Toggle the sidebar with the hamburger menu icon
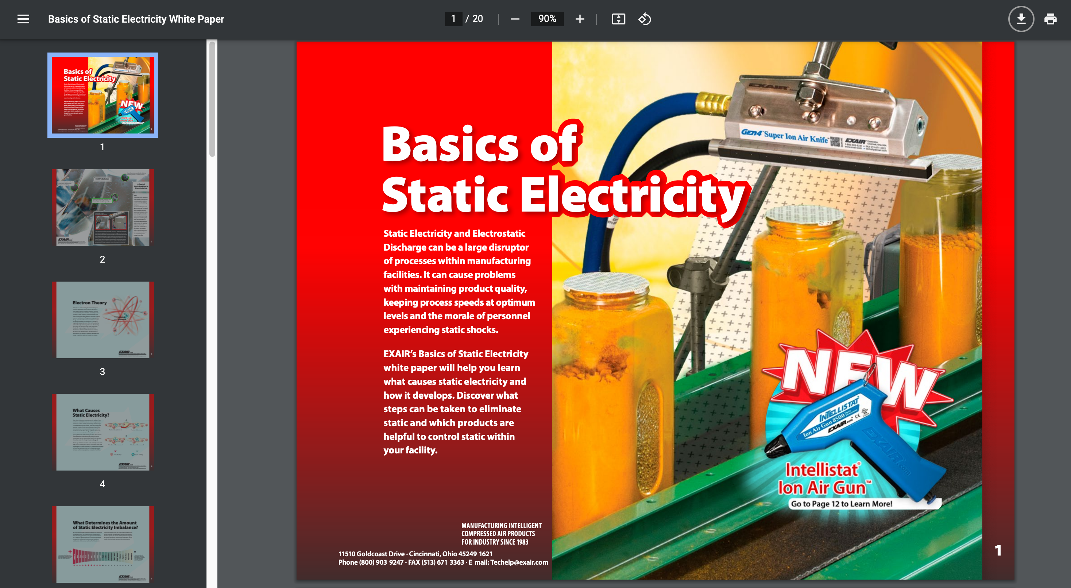The width and height of the screenshot is (1071, 588). click(23, 19)
